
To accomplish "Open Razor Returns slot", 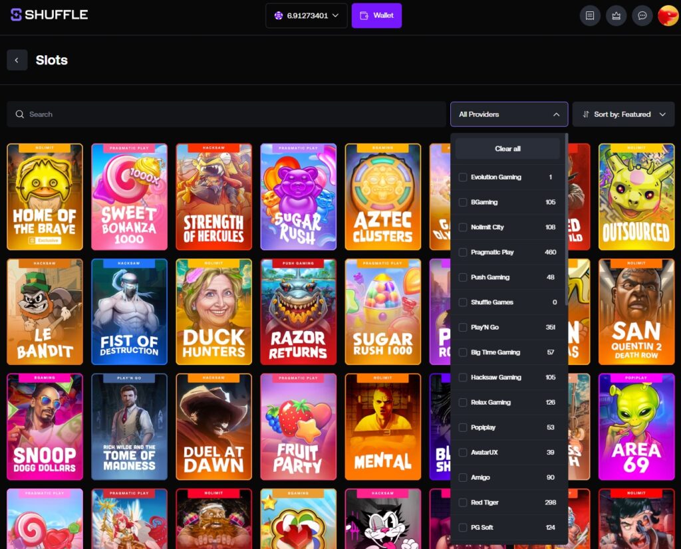I will 299,312.
